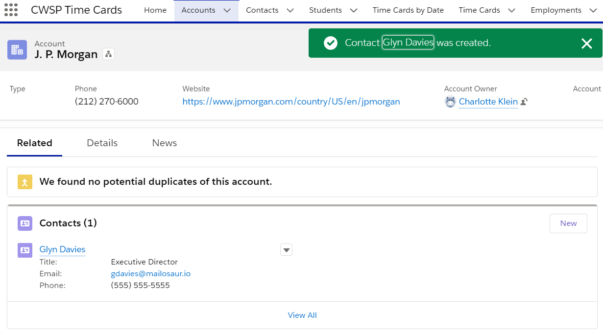View account hierarchy icon beside J. P. Morgan
This screenshot has height=331, width=603.
108,54
